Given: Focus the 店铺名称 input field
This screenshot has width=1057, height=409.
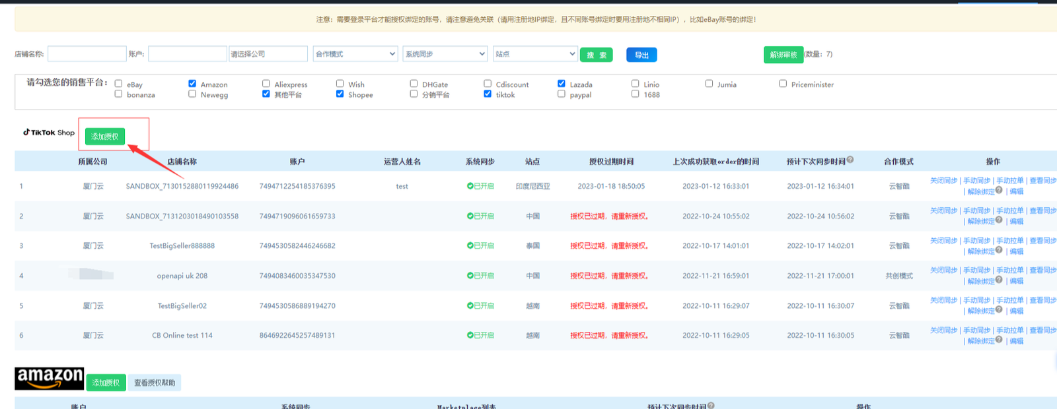Looking at the screenshot, I should point(87,54).
